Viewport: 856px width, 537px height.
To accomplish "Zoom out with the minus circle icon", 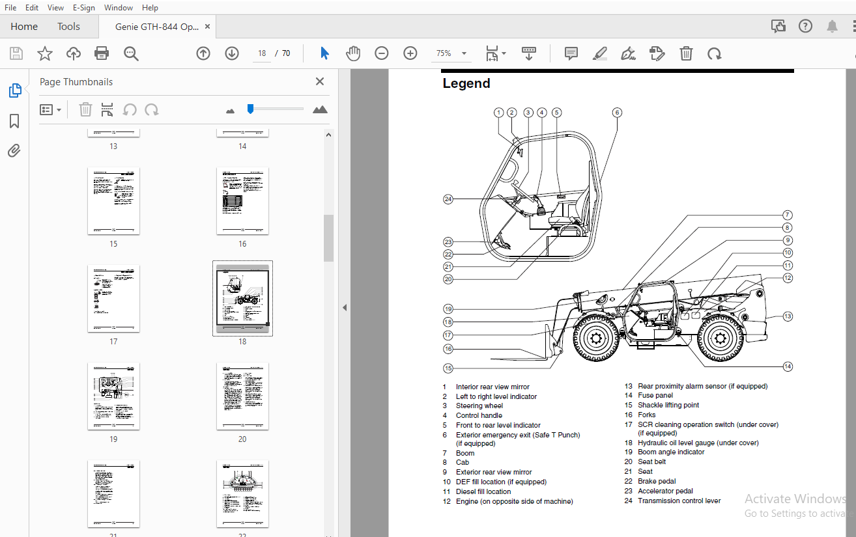I will pos(382,53).
